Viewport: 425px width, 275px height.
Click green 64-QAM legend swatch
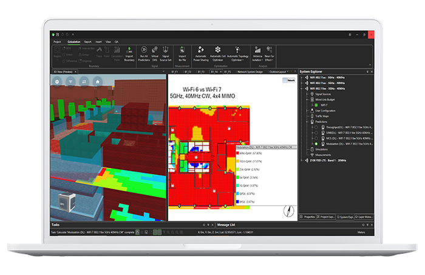[x=237, y=177]
